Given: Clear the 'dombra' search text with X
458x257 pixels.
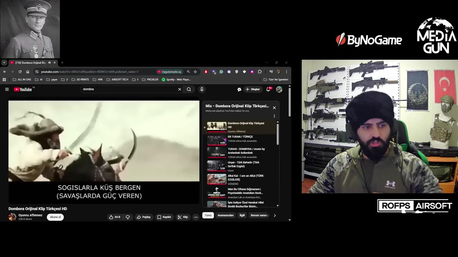Looking at the screenshot, I should [x=180, y=89].
